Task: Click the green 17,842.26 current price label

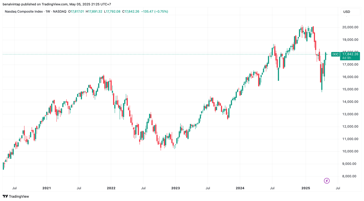Action: point(350,54)
